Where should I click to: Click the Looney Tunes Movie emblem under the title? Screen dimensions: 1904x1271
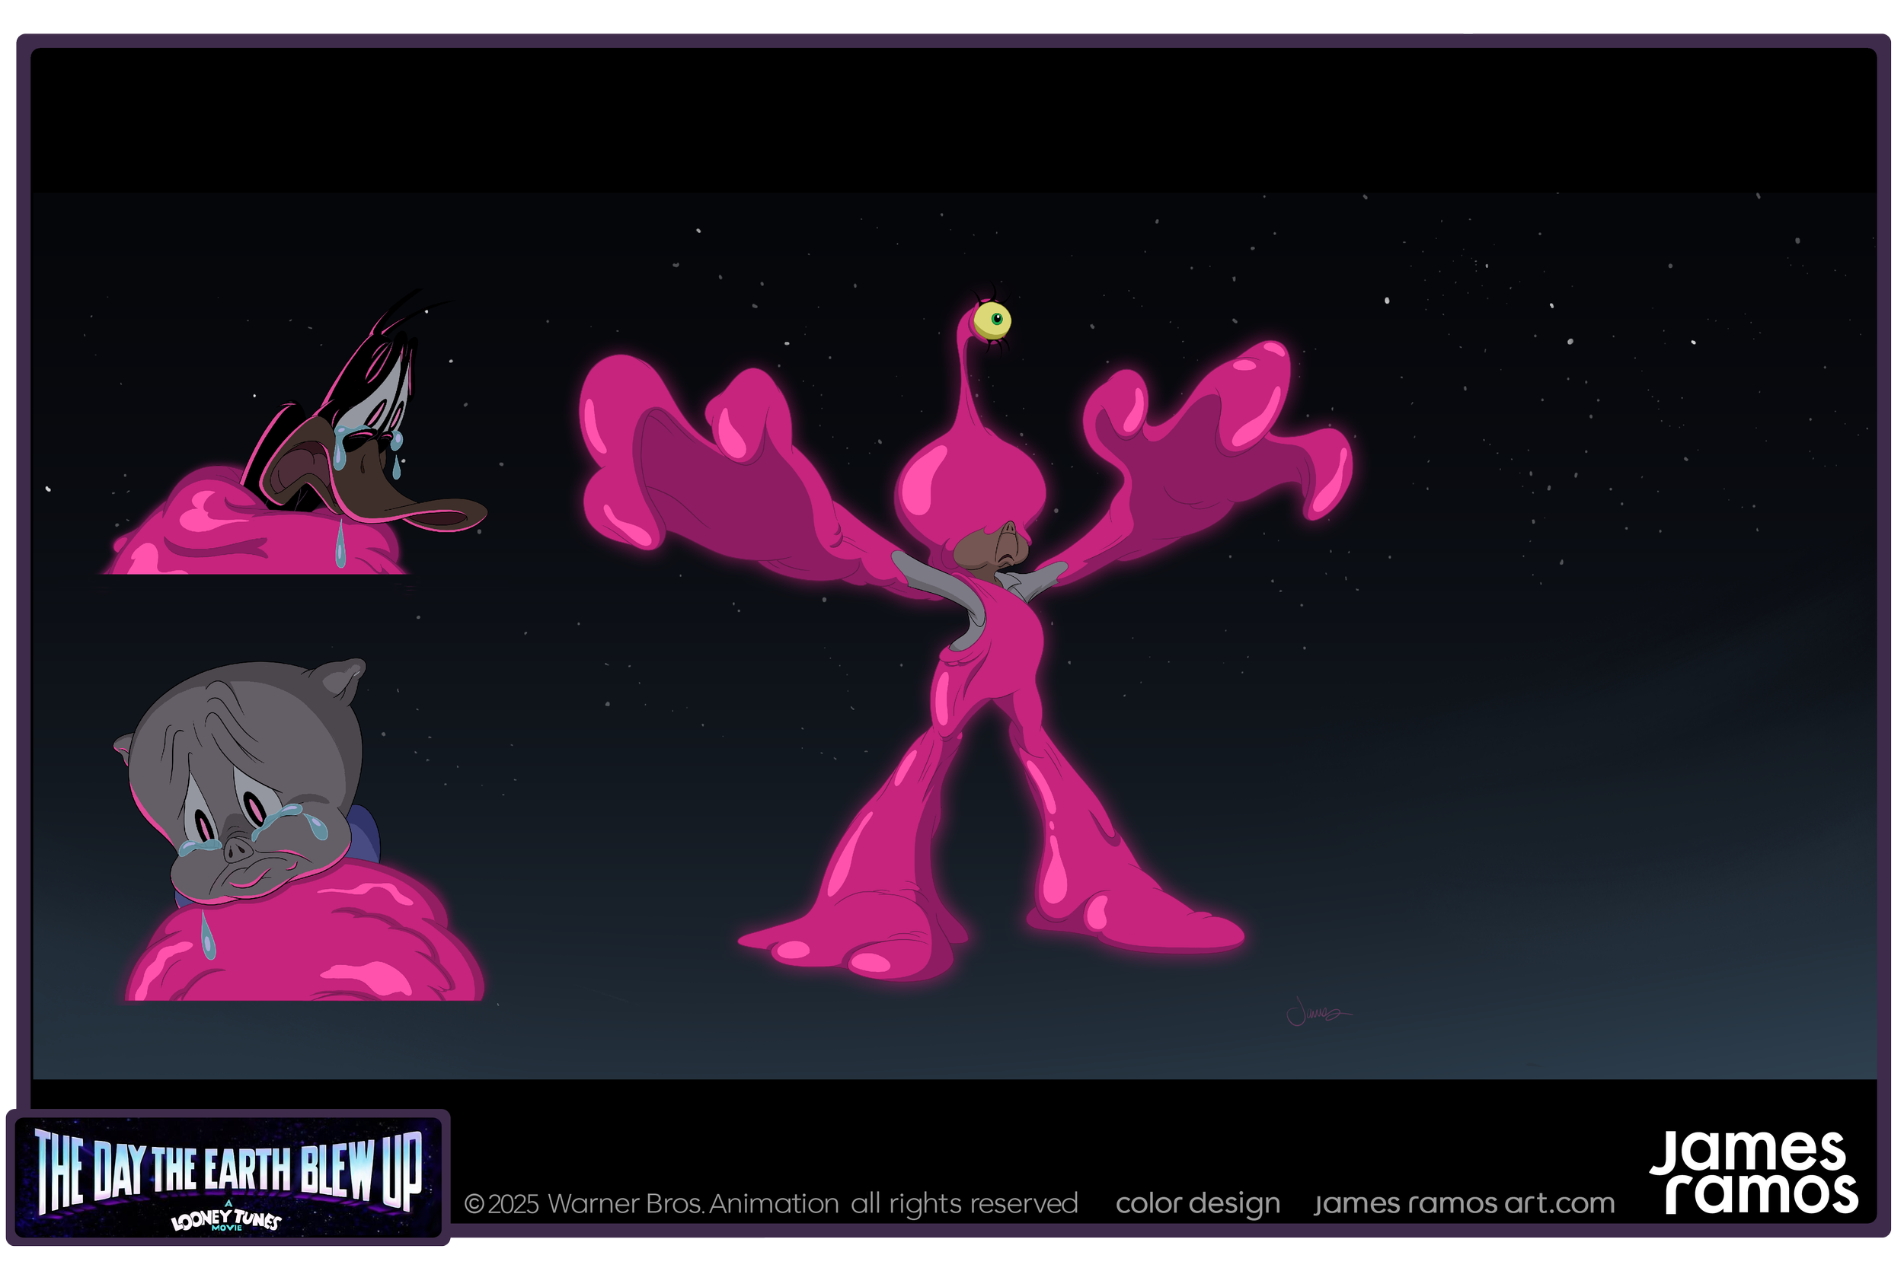click(225, 1219)
